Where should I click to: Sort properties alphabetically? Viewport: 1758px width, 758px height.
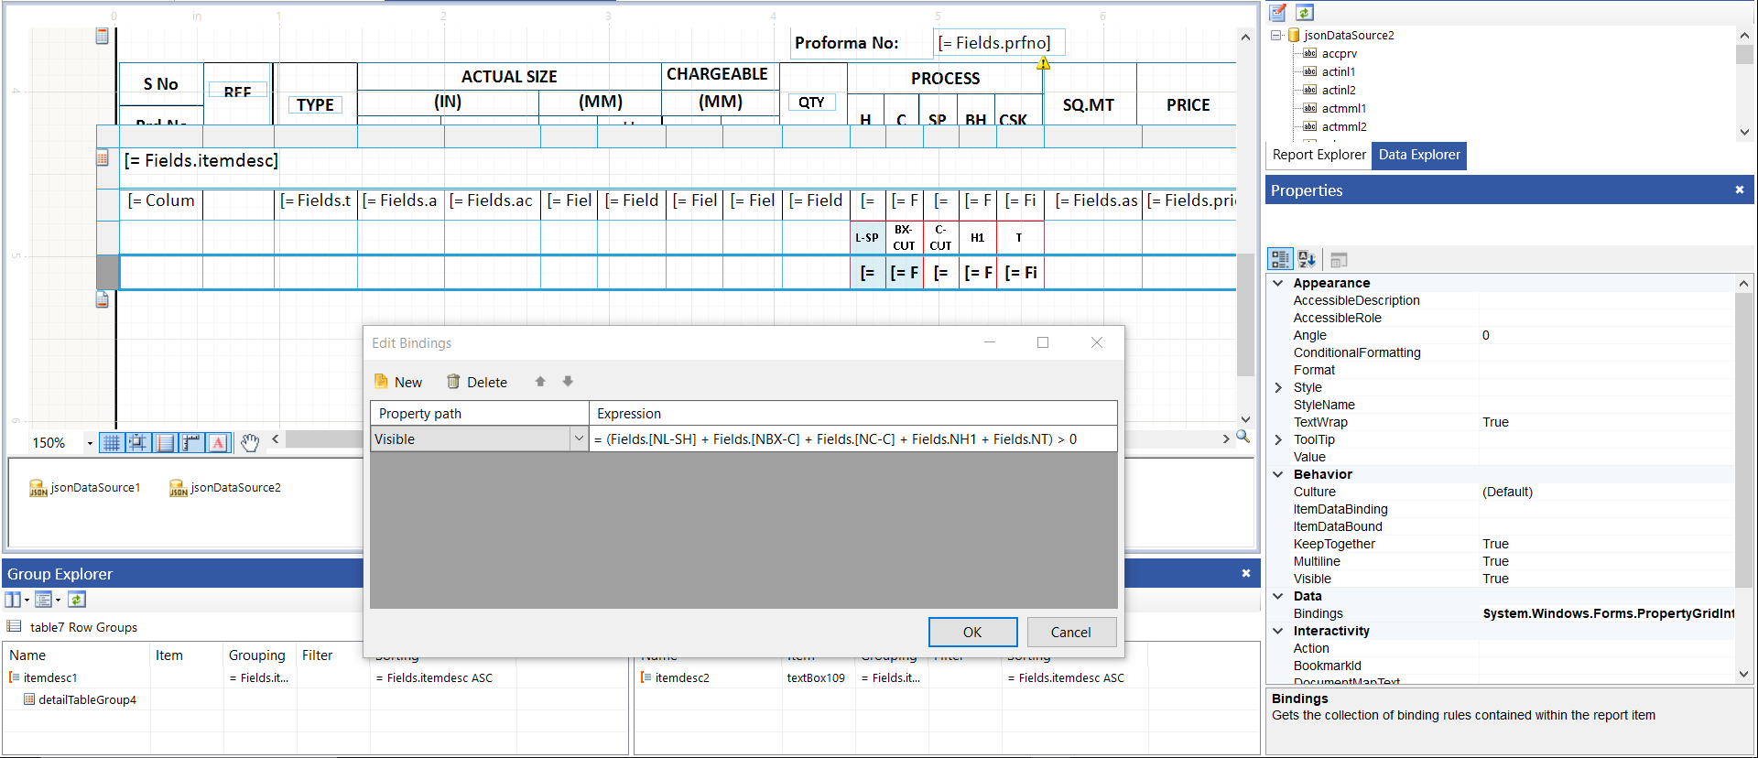click(1307, 260)
